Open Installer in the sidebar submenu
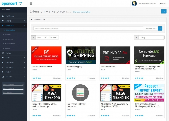Image resolution: width=169 pixels, height=121 pixels. coord(8,35)
